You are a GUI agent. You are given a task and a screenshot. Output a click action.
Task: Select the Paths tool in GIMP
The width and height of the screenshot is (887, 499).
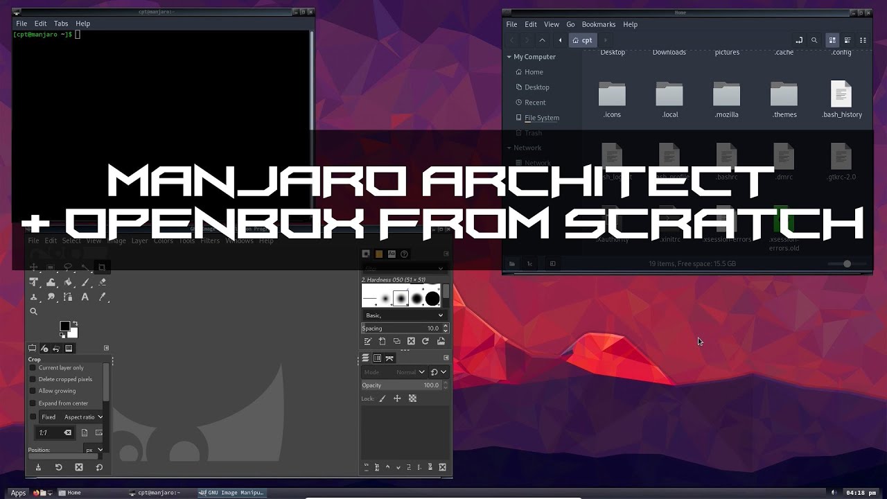(68, 297)
